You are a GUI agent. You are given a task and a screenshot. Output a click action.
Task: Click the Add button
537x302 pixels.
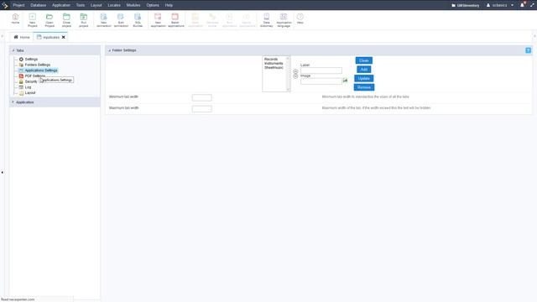(x=363, y=70)
